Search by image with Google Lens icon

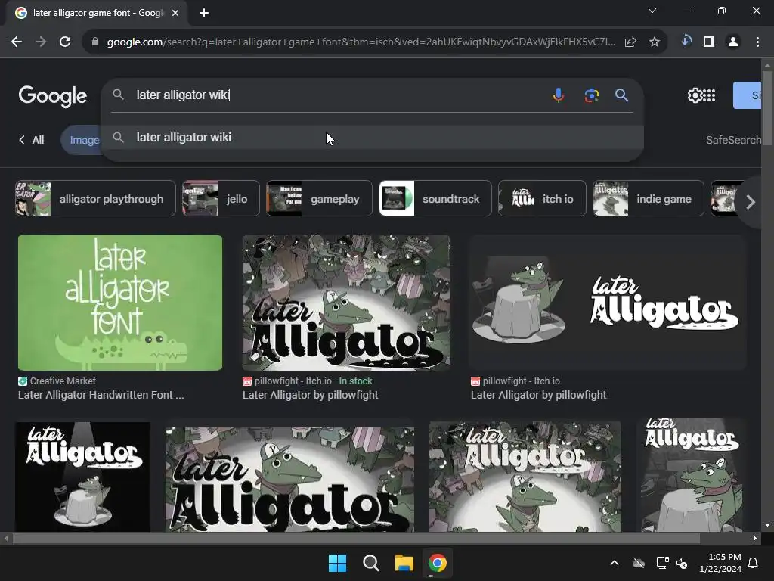pyautogui.click(x=591, y=95)
